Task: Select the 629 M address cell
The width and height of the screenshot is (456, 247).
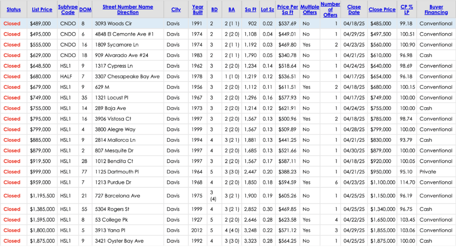Action: tap(102, 87)
